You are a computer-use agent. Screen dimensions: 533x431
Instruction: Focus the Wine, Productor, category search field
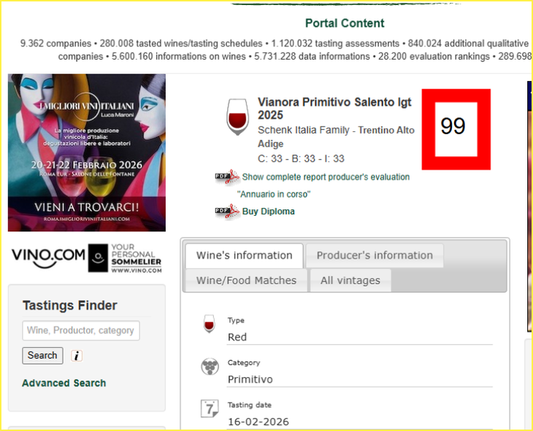pyautogui.click(x=81, y=330)
